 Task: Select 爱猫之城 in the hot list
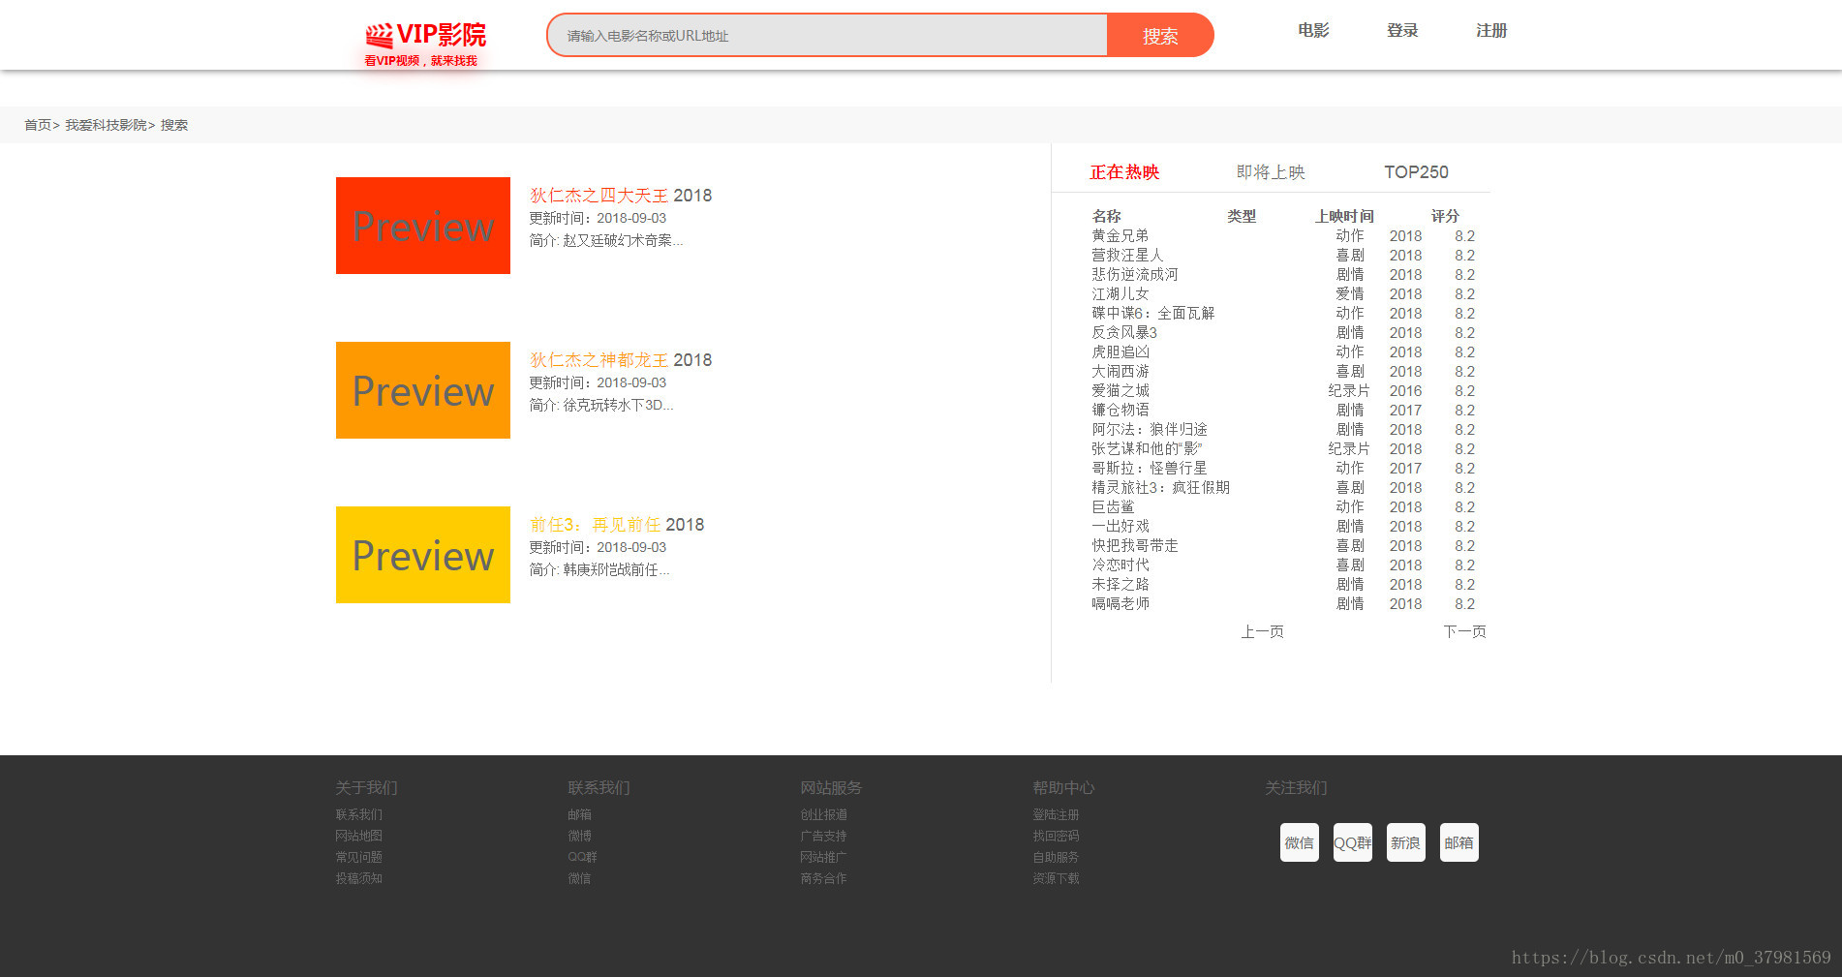pos(1121,390)
